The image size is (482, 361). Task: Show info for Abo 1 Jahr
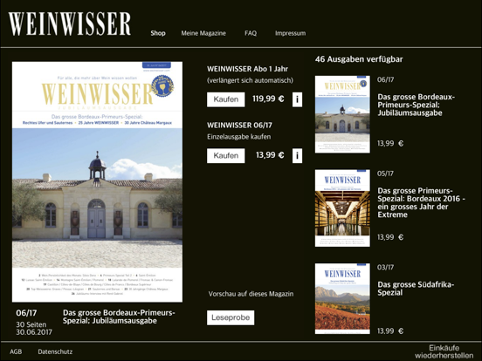click(x=297, y=99)
